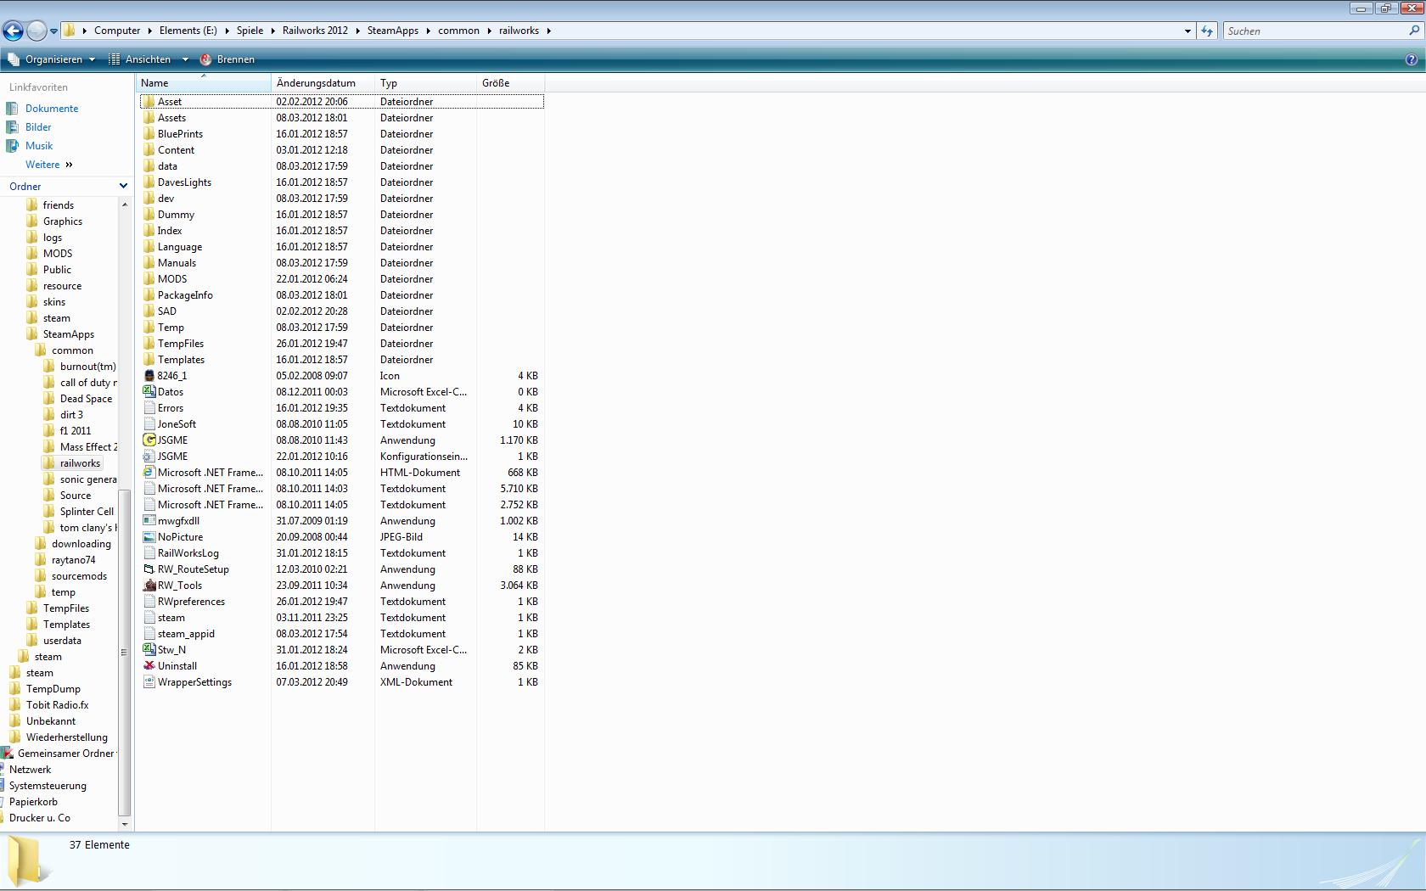Viewport: 1426px width, 891px height.
Task: Click the folder tree vertical scrollbar thumb
Action: tap(124, 652)
